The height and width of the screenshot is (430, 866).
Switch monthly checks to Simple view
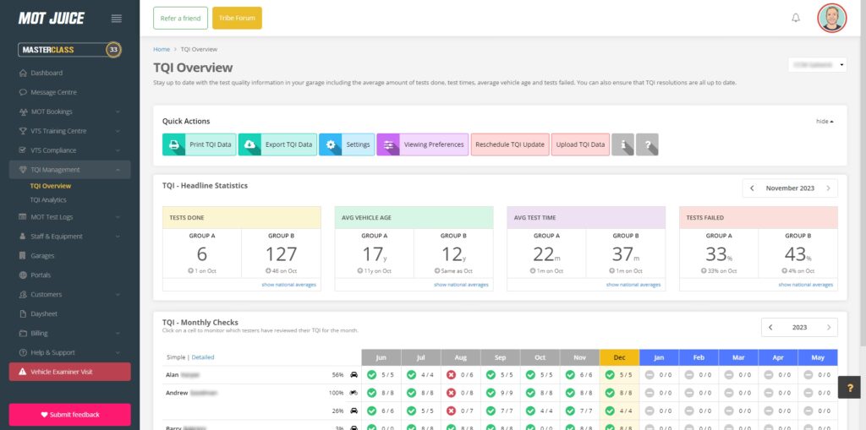coord(175,357)
